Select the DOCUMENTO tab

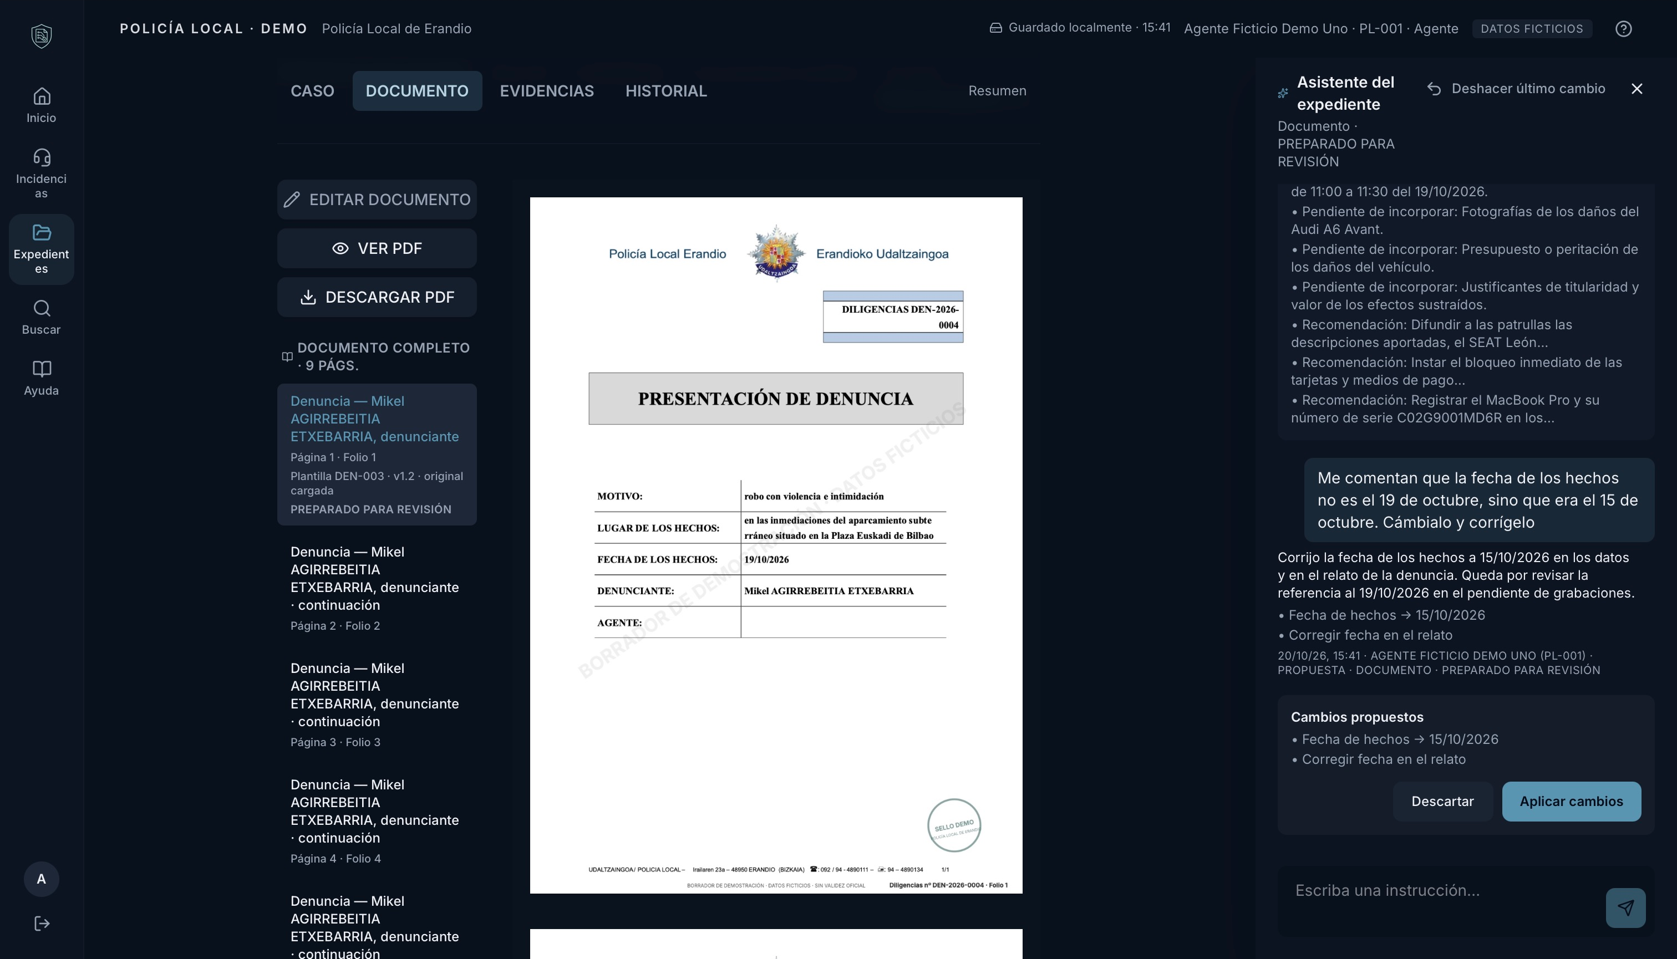point(417,91)
